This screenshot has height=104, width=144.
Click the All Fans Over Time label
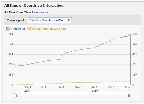tap(18, 12)
